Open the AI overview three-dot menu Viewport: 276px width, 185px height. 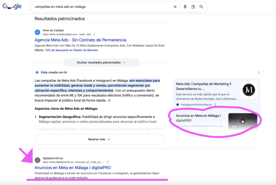259,73
